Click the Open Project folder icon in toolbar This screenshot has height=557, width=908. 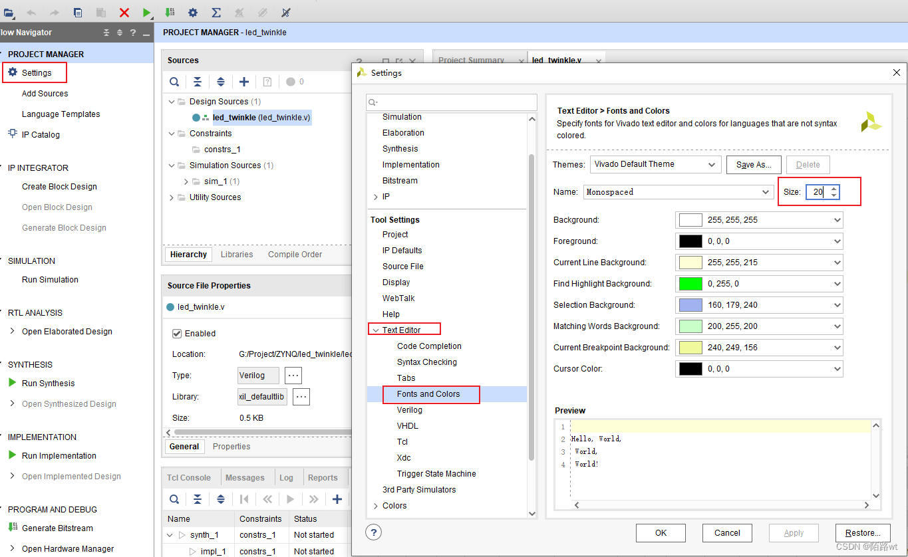click(8, 12)
